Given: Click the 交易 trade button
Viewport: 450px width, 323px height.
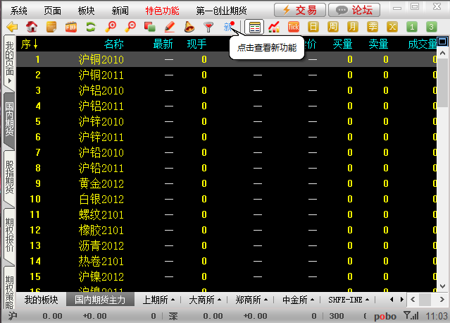Looking at the screenshot, I should (x=300, y=10).
